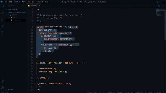Click the '1000' delay value on line 26
166x93 pixels.
coord(43,78)
